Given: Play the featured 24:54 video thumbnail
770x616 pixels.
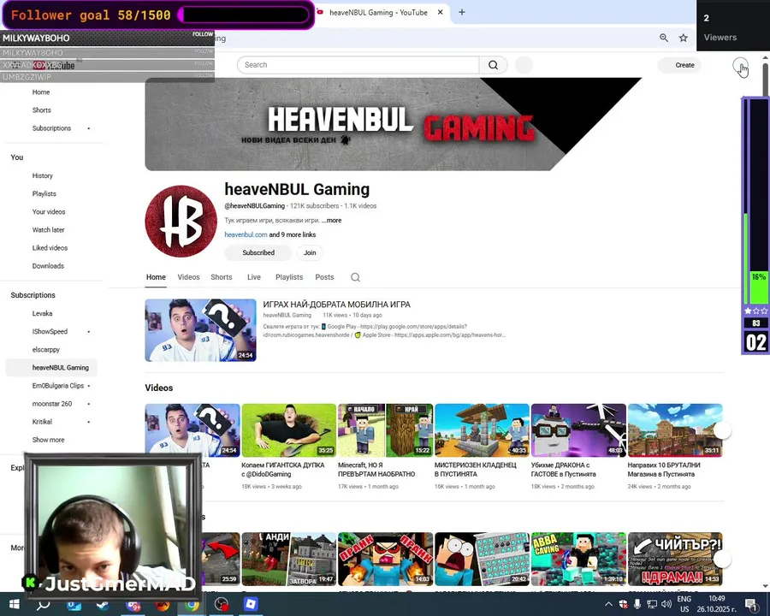Looking at the screenshot, I should 200,330.
